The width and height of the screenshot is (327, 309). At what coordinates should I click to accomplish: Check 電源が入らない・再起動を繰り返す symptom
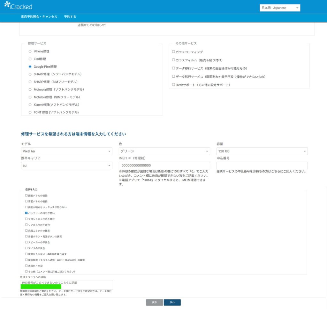point(26,254)
